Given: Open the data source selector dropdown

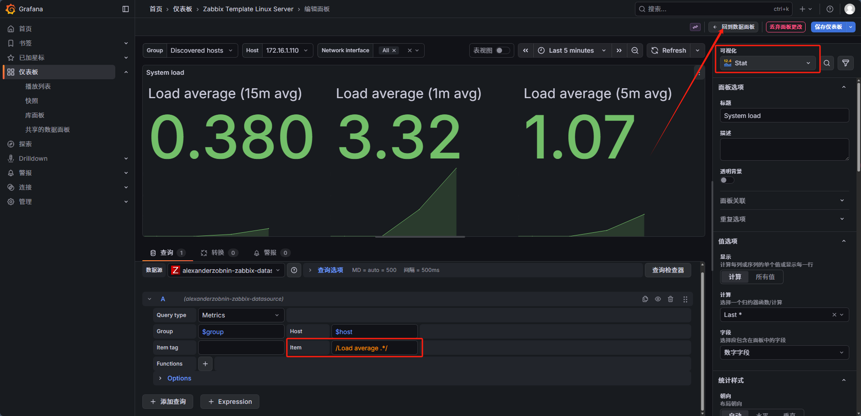Looking at the screenshot, I should point(226,270).
